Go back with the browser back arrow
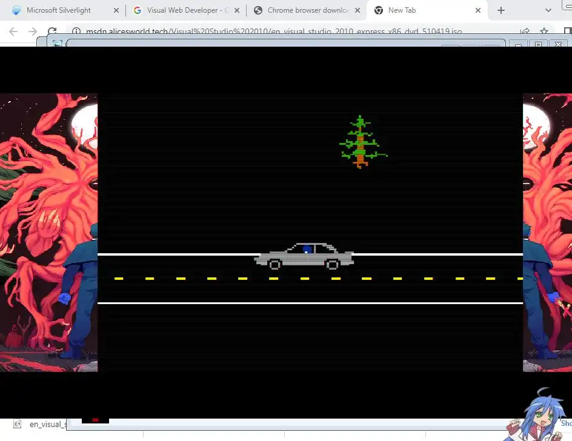The image size is (572, 441). click(13, 31)
